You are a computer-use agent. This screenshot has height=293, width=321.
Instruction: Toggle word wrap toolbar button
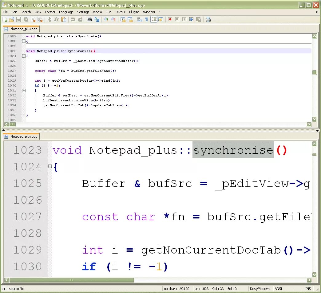139,19
